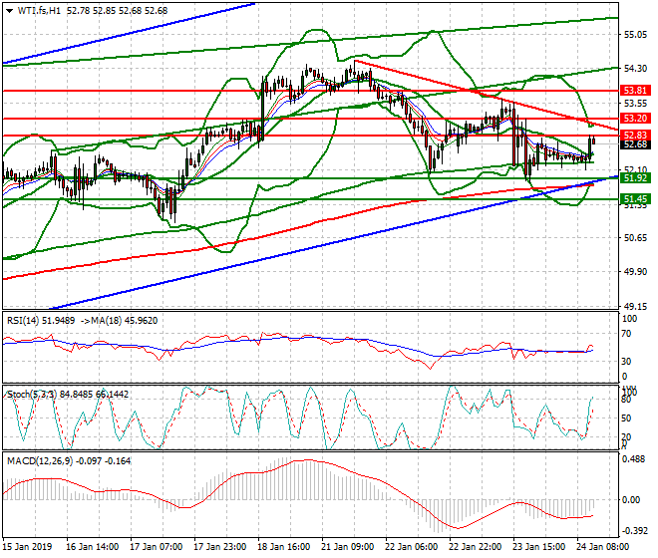Screen dimensions: 658x558
Task: Select the 24 Jan 08:00 time axis label
Action: (x=602, y=547)
